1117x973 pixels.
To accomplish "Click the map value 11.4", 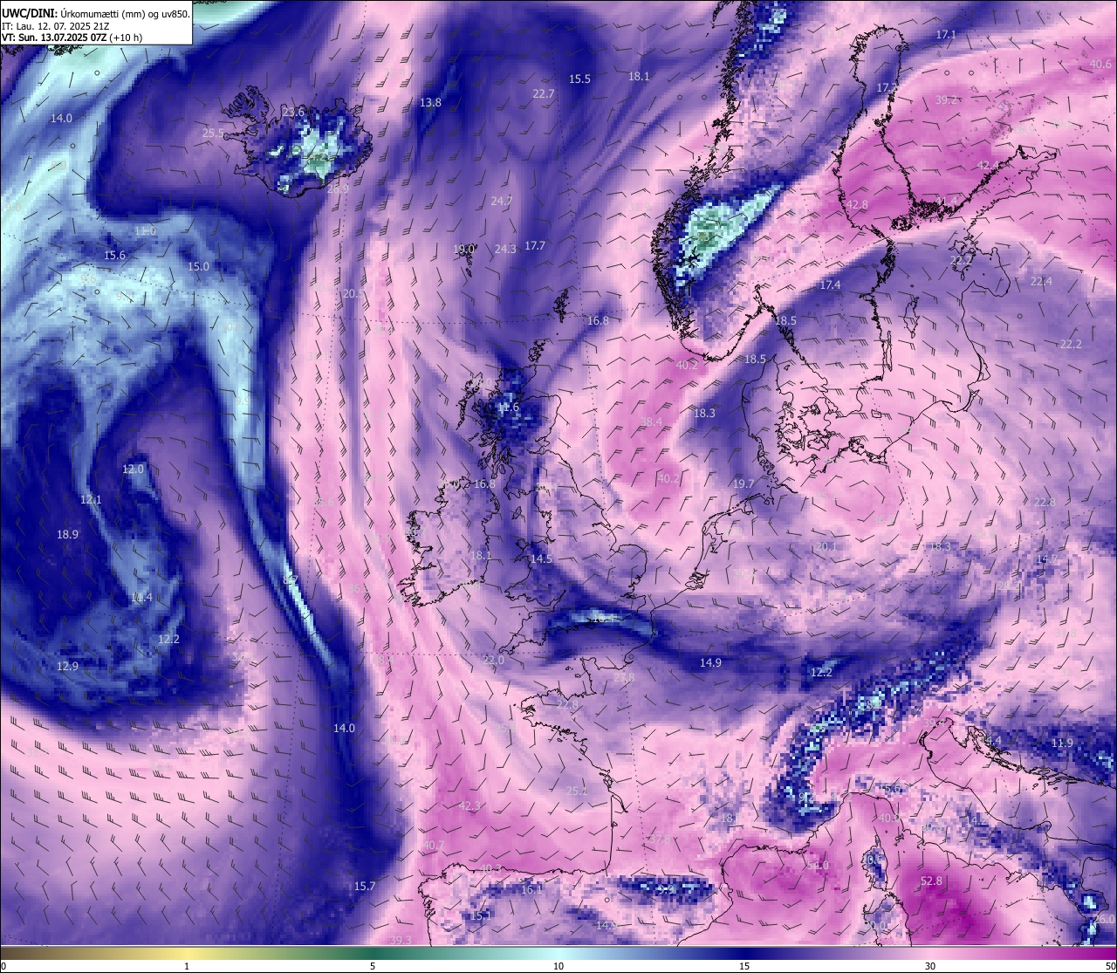I will click(141, 598).
